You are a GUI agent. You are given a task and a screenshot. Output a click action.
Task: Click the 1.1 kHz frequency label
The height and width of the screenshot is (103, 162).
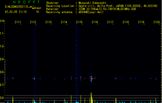click(x=2, y=33)
